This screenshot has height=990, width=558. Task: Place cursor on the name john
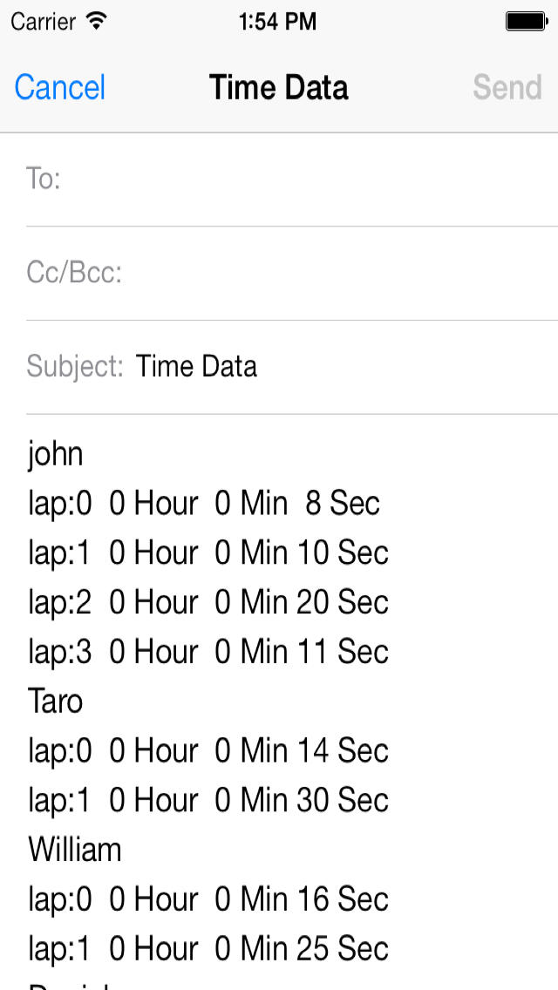click(x=56, y=454)
